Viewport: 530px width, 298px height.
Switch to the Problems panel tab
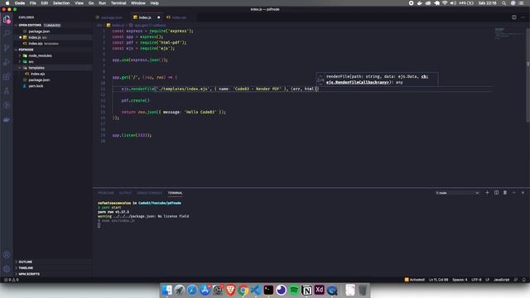(x=106, y=193)
